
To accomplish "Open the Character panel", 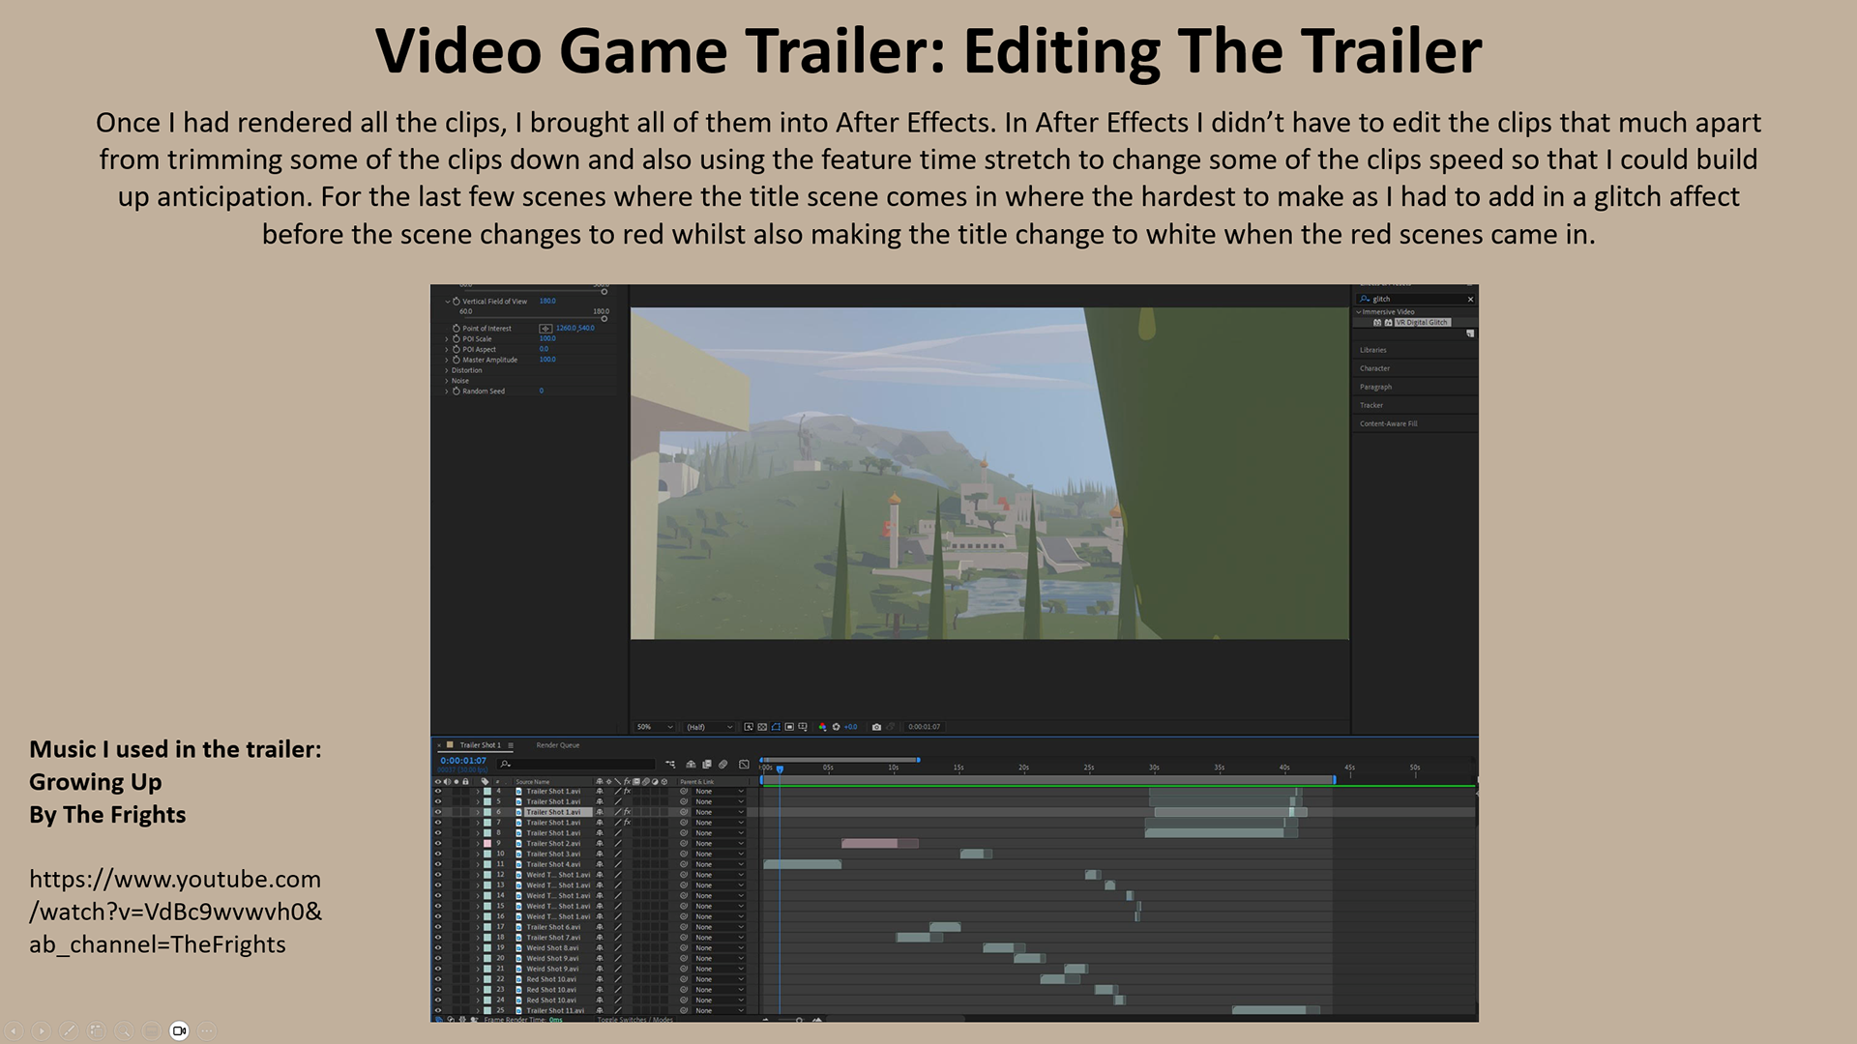I will pos(1375,368).
